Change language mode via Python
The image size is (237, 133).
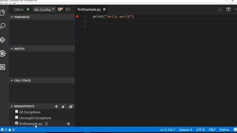[x=224, y=130]
